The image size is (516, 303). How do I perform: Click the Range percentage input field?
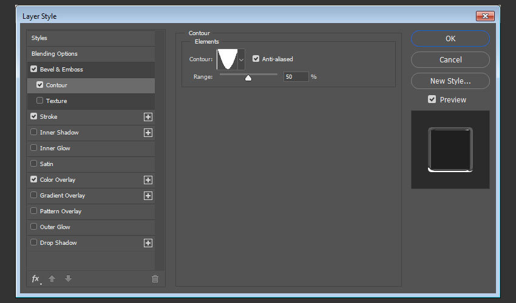[x=296, y=77]
